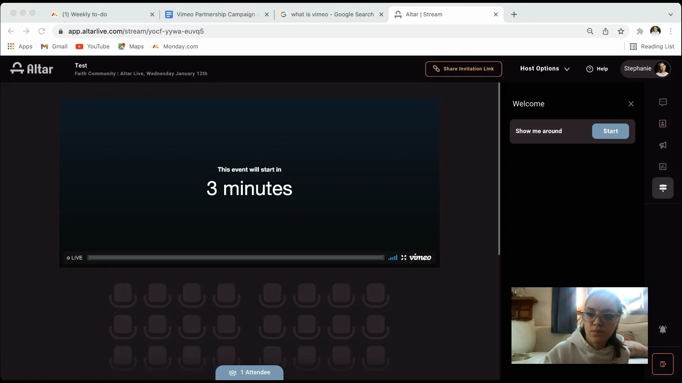Switch to Vimeo Partnership Campaign tab
Image resolution: width=682 pixels, height=383 pixels.
click(x=217, y=15)
